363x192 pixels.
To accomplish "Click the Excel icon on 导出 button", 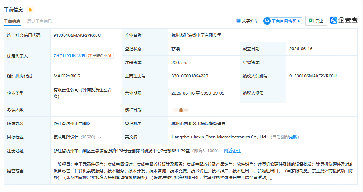I will [311, 21].
